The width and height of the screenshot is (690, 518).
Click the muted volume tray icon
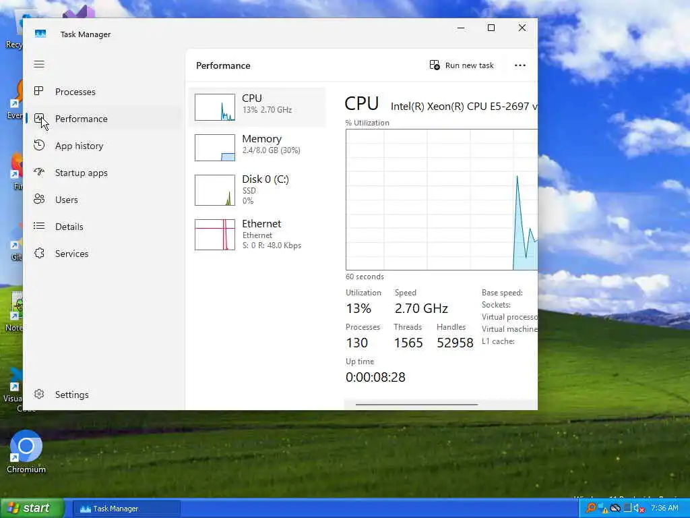tap(639, 509)
